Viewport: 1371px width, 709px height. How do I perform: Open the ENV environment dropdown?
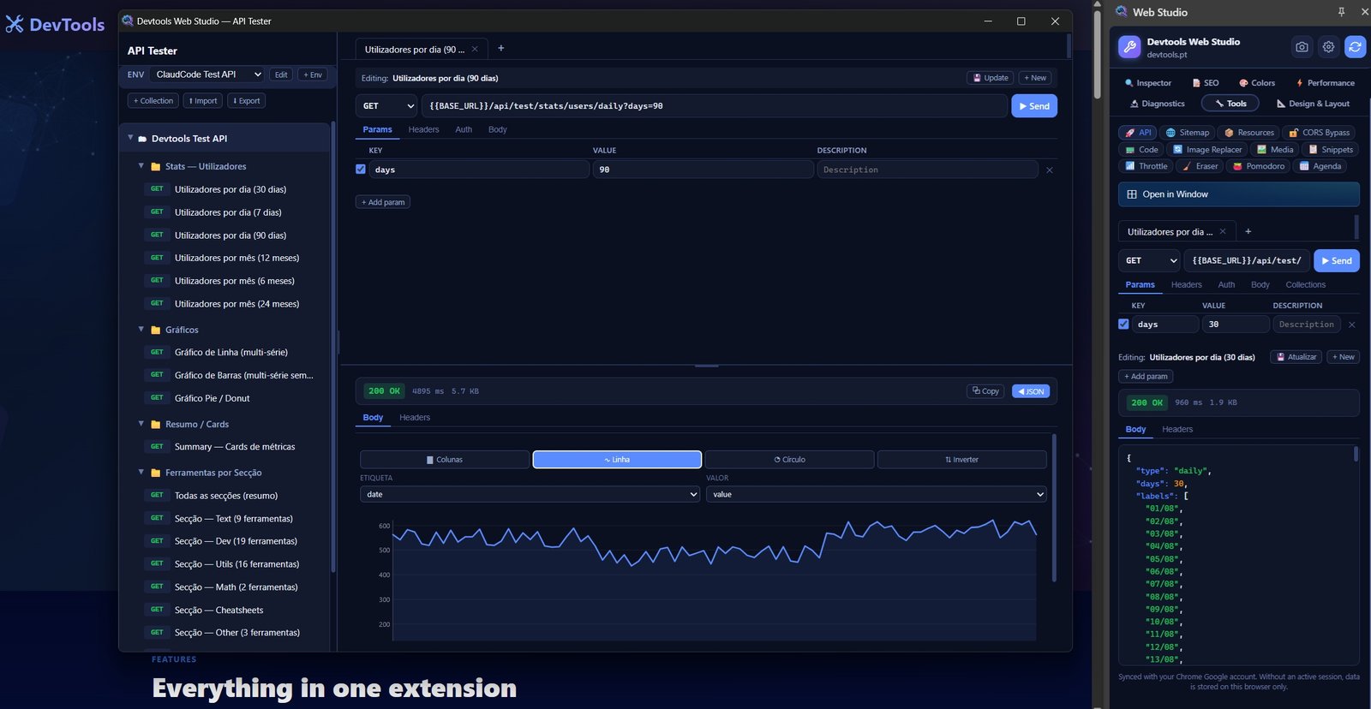tap(207, 74)
